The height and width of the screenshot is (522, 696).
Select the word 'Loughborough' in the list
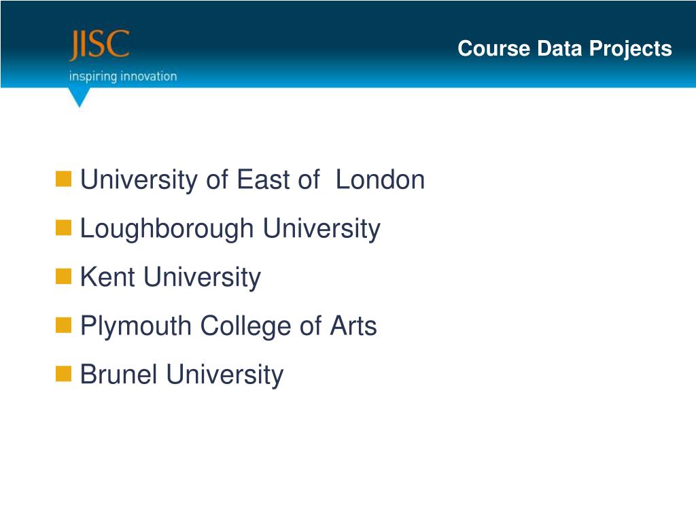(x=167, y=229)
